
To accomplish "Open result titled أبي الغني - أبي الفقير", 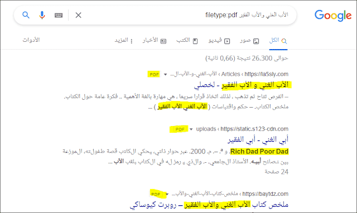I will pyautogui.click(x=258, y=139).
